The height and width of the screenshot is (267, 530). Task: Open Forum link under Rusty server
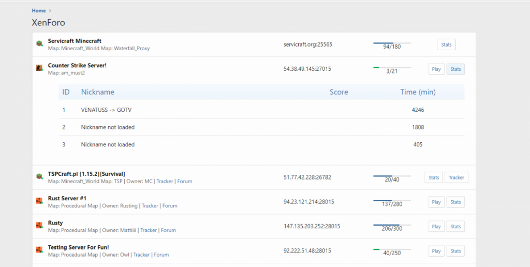(168, 230)
